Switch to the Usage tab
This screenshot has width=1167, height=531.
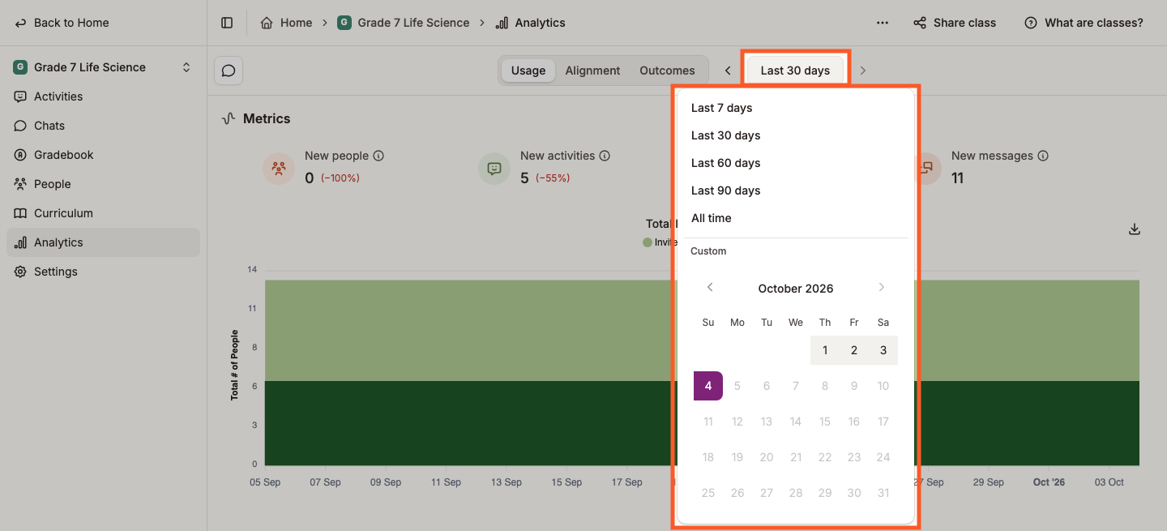pos(528,71)
